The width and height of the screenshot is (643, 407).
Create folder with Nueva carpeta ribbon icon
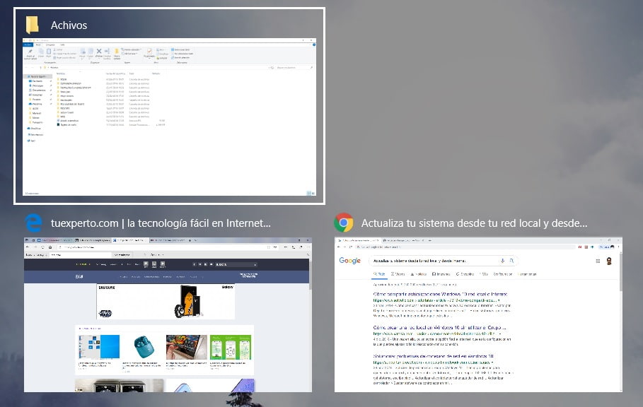(116, 51)
